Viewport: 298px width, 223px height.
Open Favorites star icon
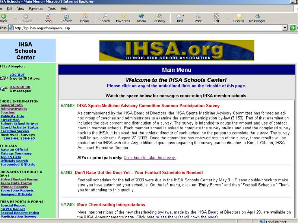click(x=123, y=16)
